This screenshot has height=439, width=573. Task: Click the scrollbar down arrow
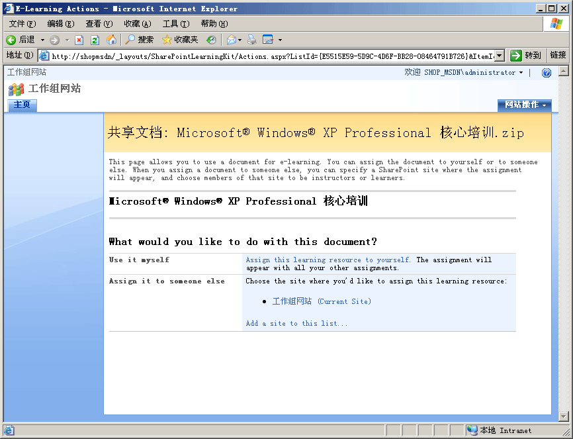point(564,416)
